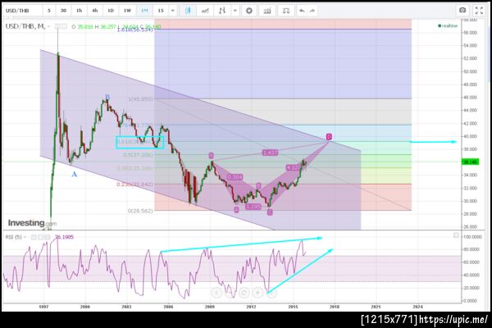Switch to 5 minute timeframe
The width and height of the screenshot is (492, 328).
pos(49,11)
